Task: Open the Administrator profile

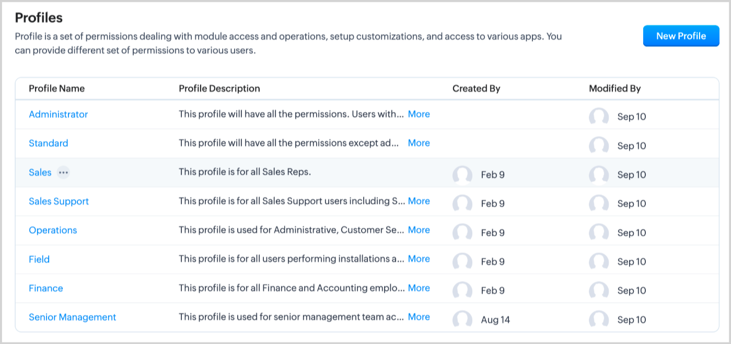Action: pos(58,114)
